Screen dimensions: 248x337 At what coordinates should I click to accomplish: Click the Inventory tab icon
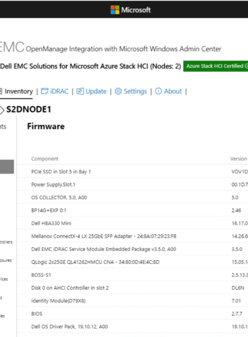click(x=1, y=91)
